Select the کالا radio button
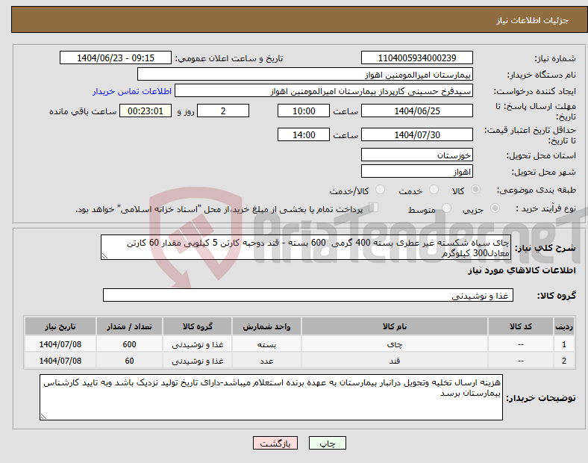Screen dimensions: 588x463 pyautogui.click(x=476, y=191)
